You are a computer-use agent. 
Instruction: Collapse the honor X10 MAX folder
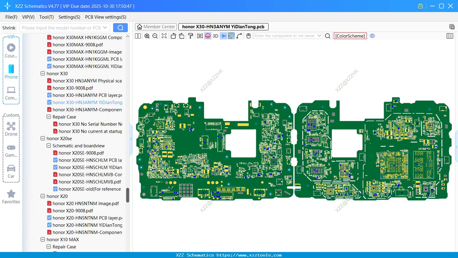[x=43, y=239]
